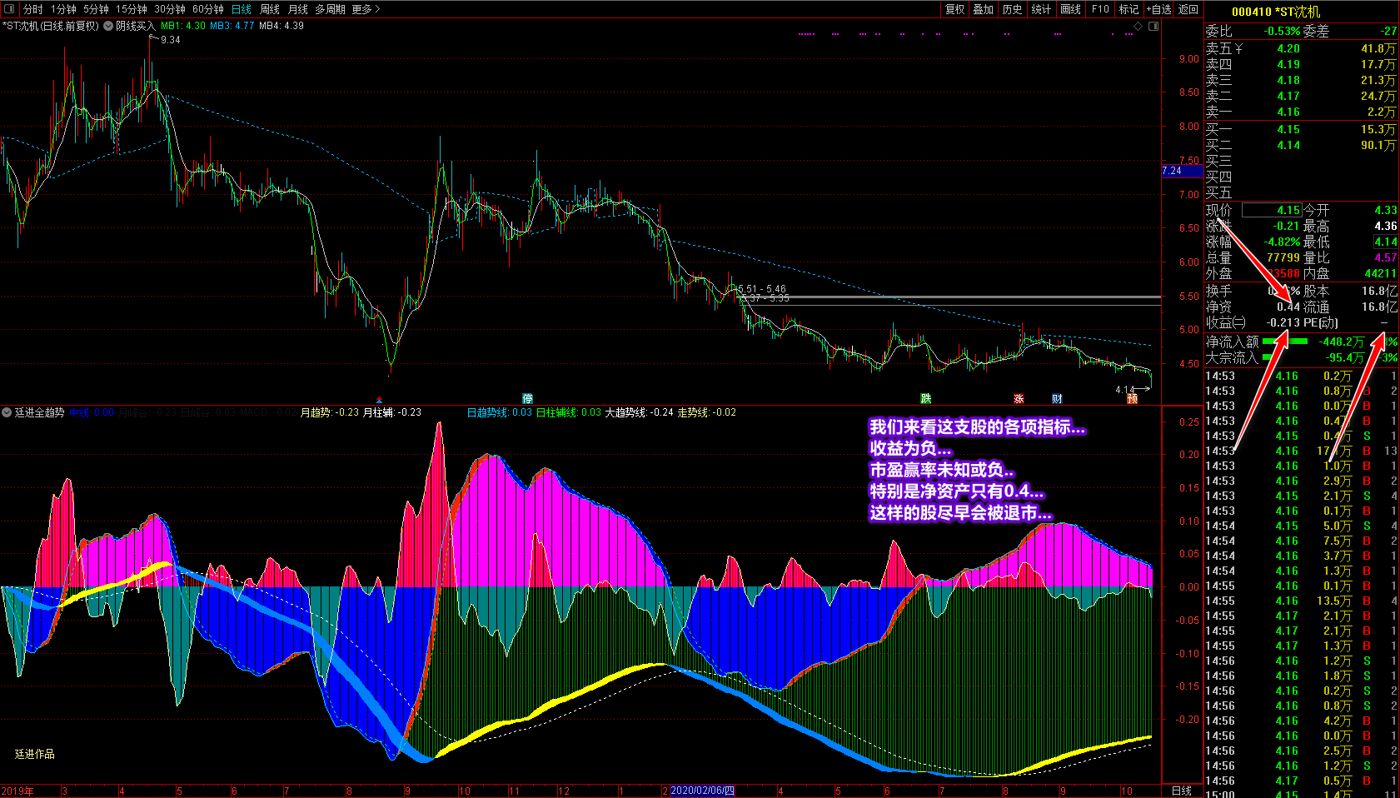Click the 最高 high price 4.36

coord(1386,226)
